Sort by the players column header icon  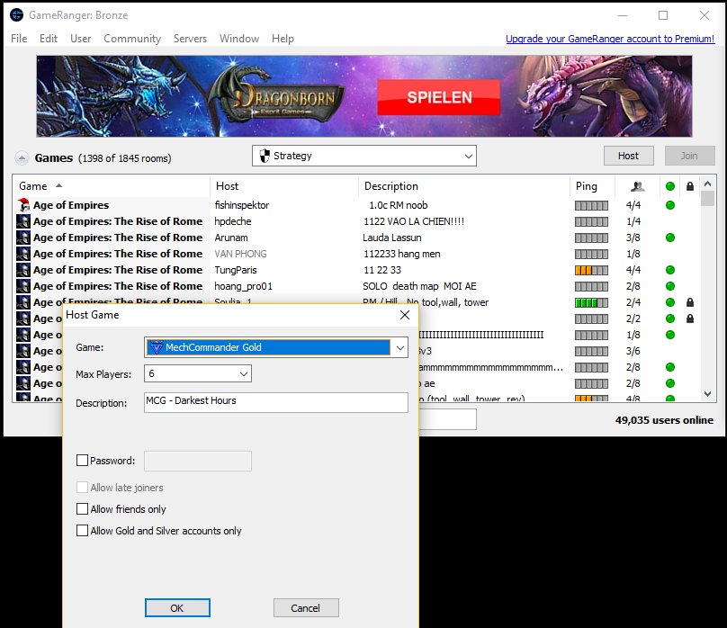pyautogui.click(x=638, y=186)
